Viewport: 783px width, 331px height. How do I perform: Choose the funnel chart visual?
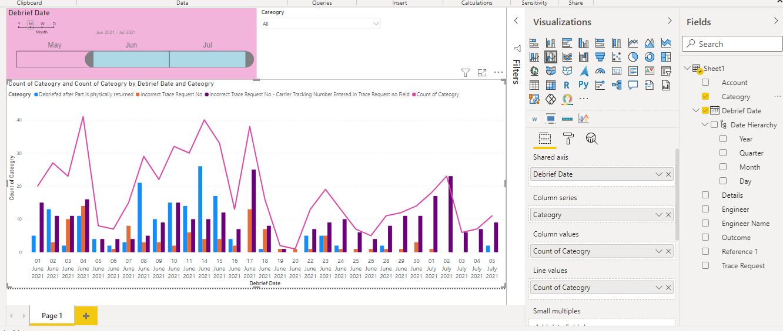click(600, 57)
